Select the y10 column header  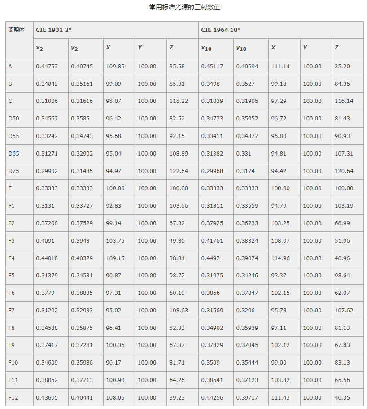point(241,48)
